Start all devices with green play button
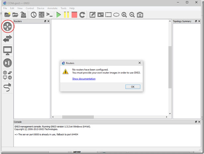Screen dimensions: 204x154 coord(58,15)
